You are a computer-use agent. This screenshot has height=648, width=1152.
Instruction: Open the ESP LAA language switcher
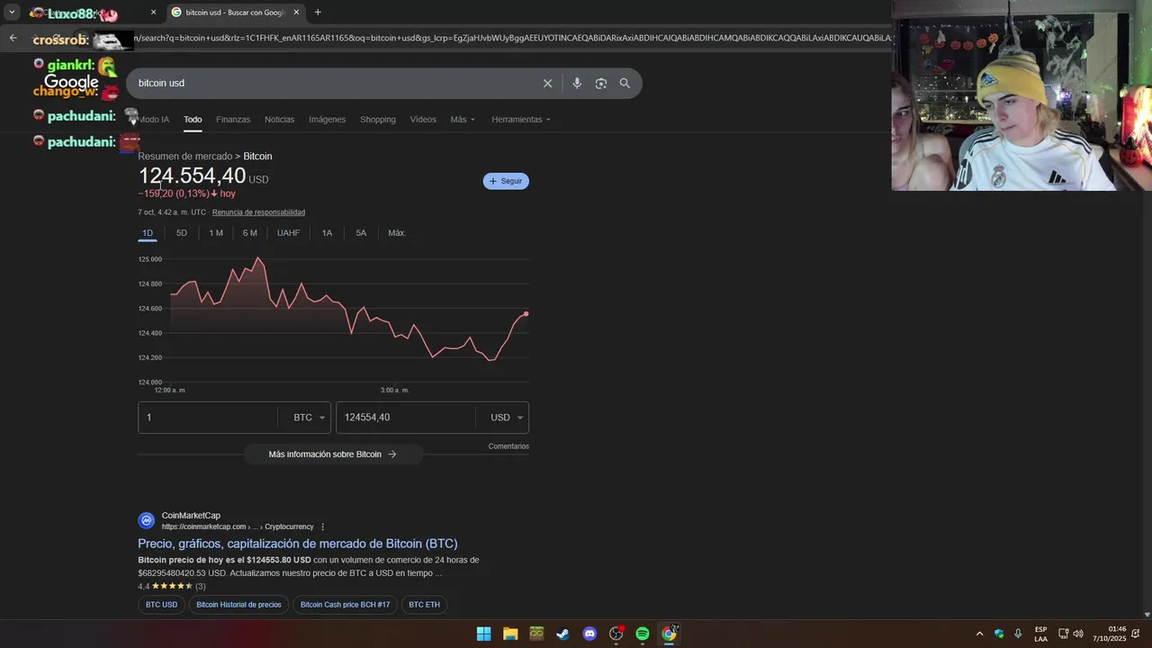point(1040,634)
